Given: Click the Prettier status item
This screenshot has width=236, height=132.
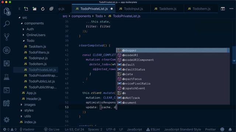Looking at the screenshot, I should pos(211,129).
